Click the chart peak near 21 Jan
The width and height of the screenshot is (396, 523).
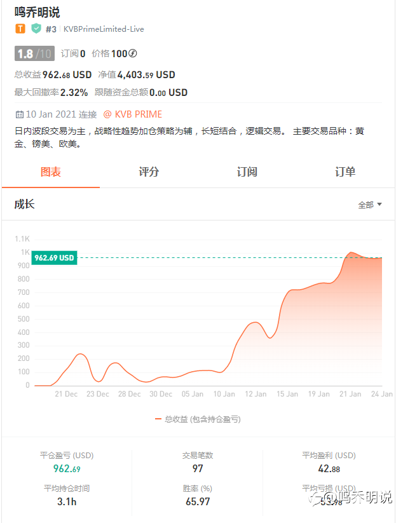point(351,252)
